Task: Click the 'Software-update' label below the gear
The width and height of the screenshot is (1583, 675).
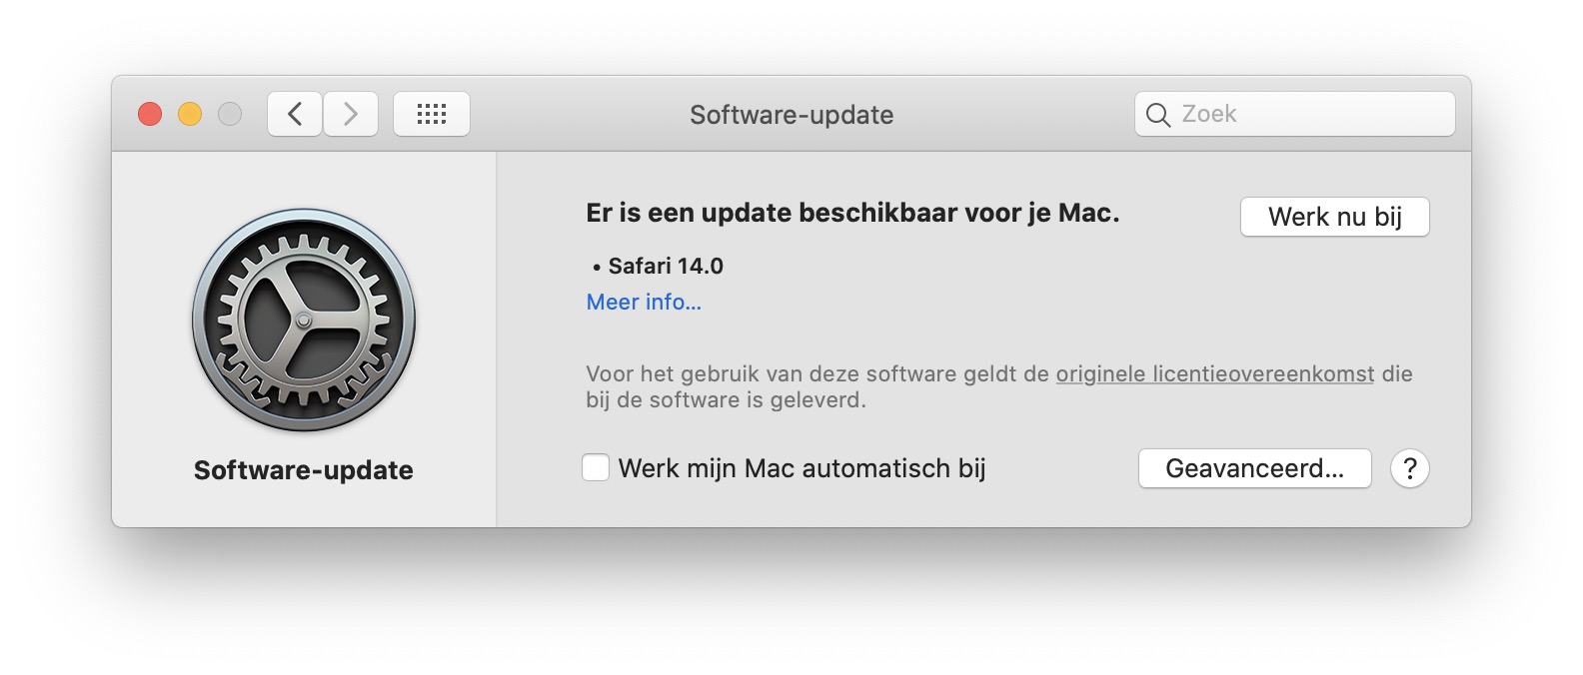Action: pyautogui.click(x=304, y=470)
